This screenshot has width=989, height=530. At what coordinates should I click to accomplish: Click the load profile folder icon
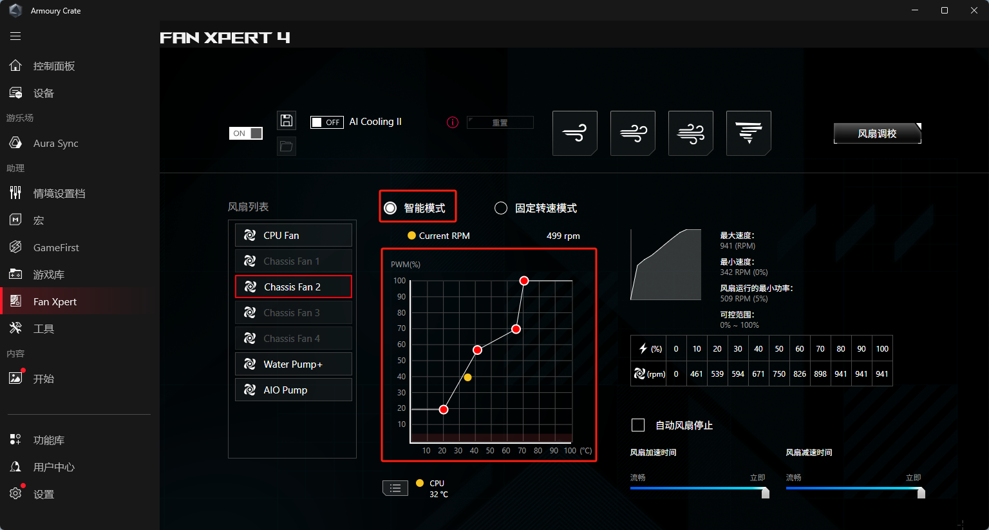click(x=287, y=146)
